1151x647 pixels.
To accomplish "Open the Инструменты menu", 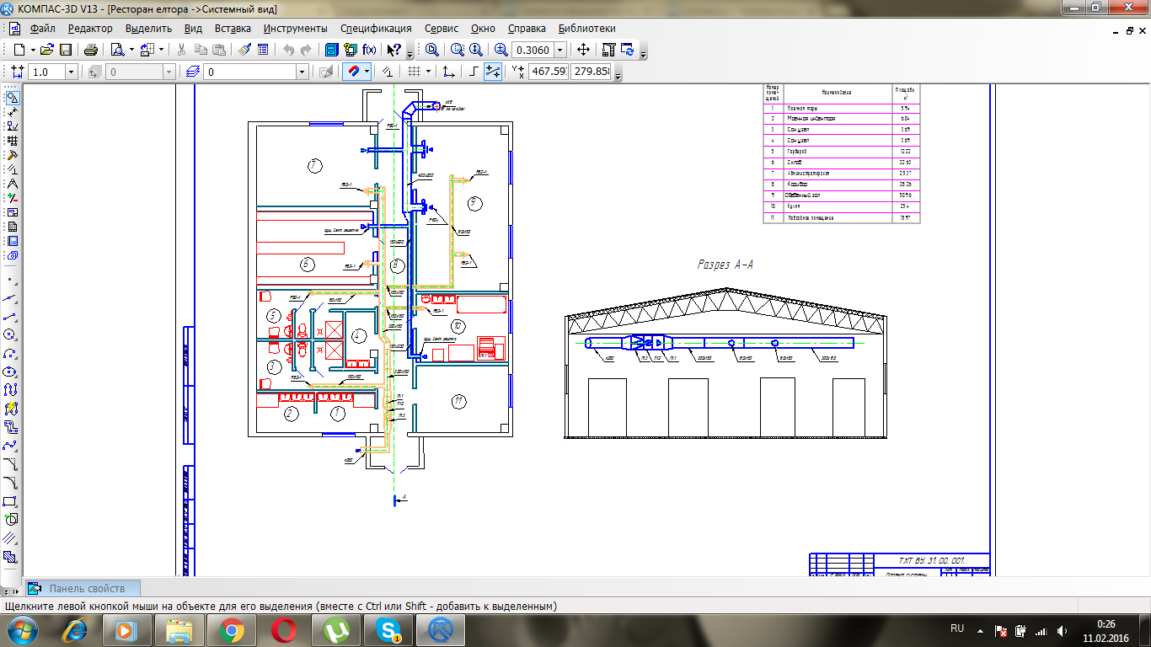I will click(296, 29).
